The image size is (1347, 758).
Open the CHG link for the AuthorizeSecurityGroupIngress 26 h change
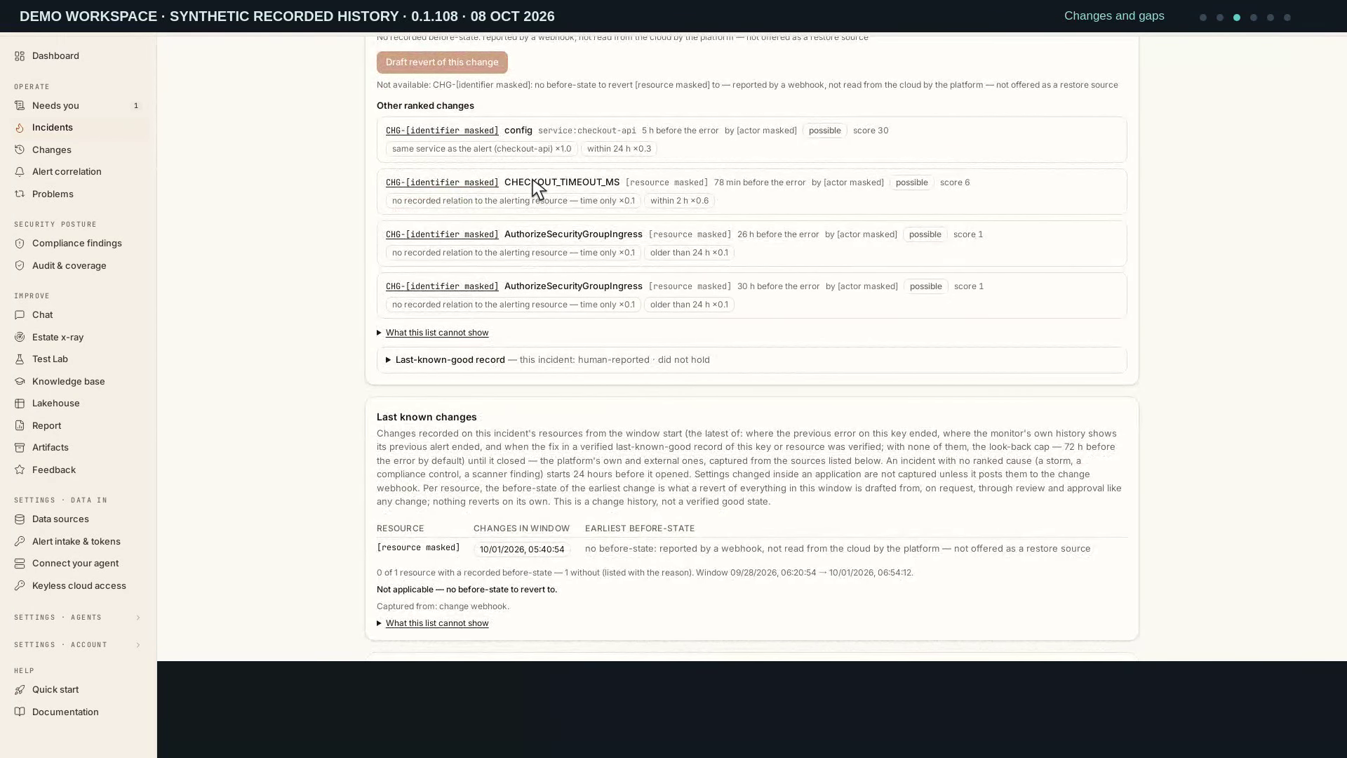click(442, 234)
